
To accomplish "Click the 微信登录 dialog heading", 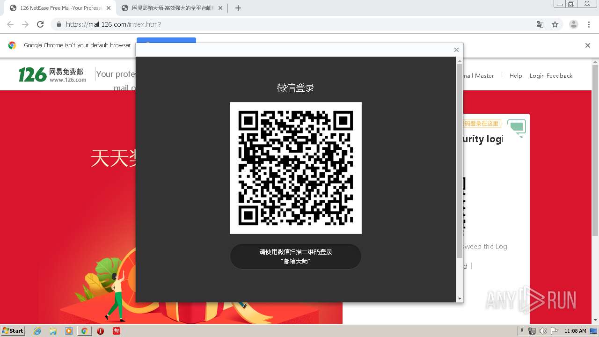I will coord(296,88).
